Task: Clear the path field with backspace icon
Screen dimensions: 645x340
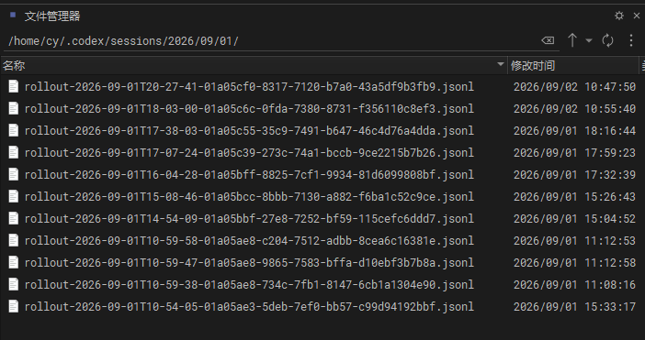Action: [548, 40]
